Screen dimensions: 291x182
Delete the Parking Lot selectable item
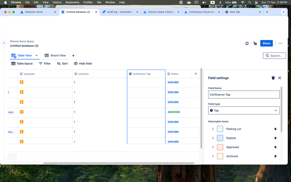[x=276, y=129]
